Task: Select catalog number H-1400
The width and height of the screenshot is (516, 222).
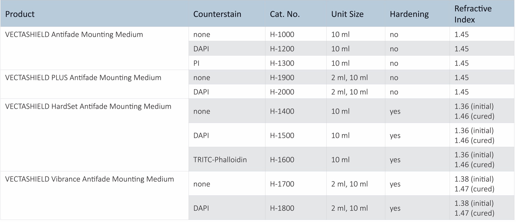Action: [x=282, y=111]
